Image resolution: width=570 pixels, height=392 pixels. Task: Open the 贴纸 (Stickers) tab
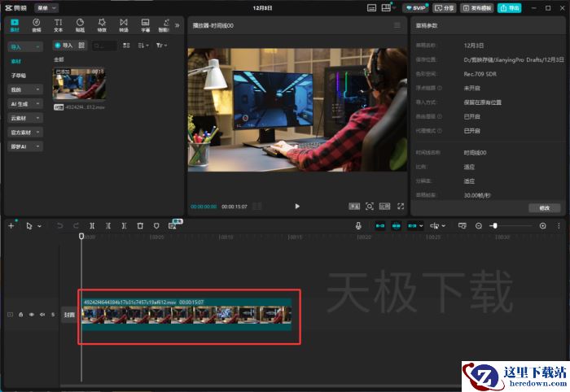(x=80, y=25)
